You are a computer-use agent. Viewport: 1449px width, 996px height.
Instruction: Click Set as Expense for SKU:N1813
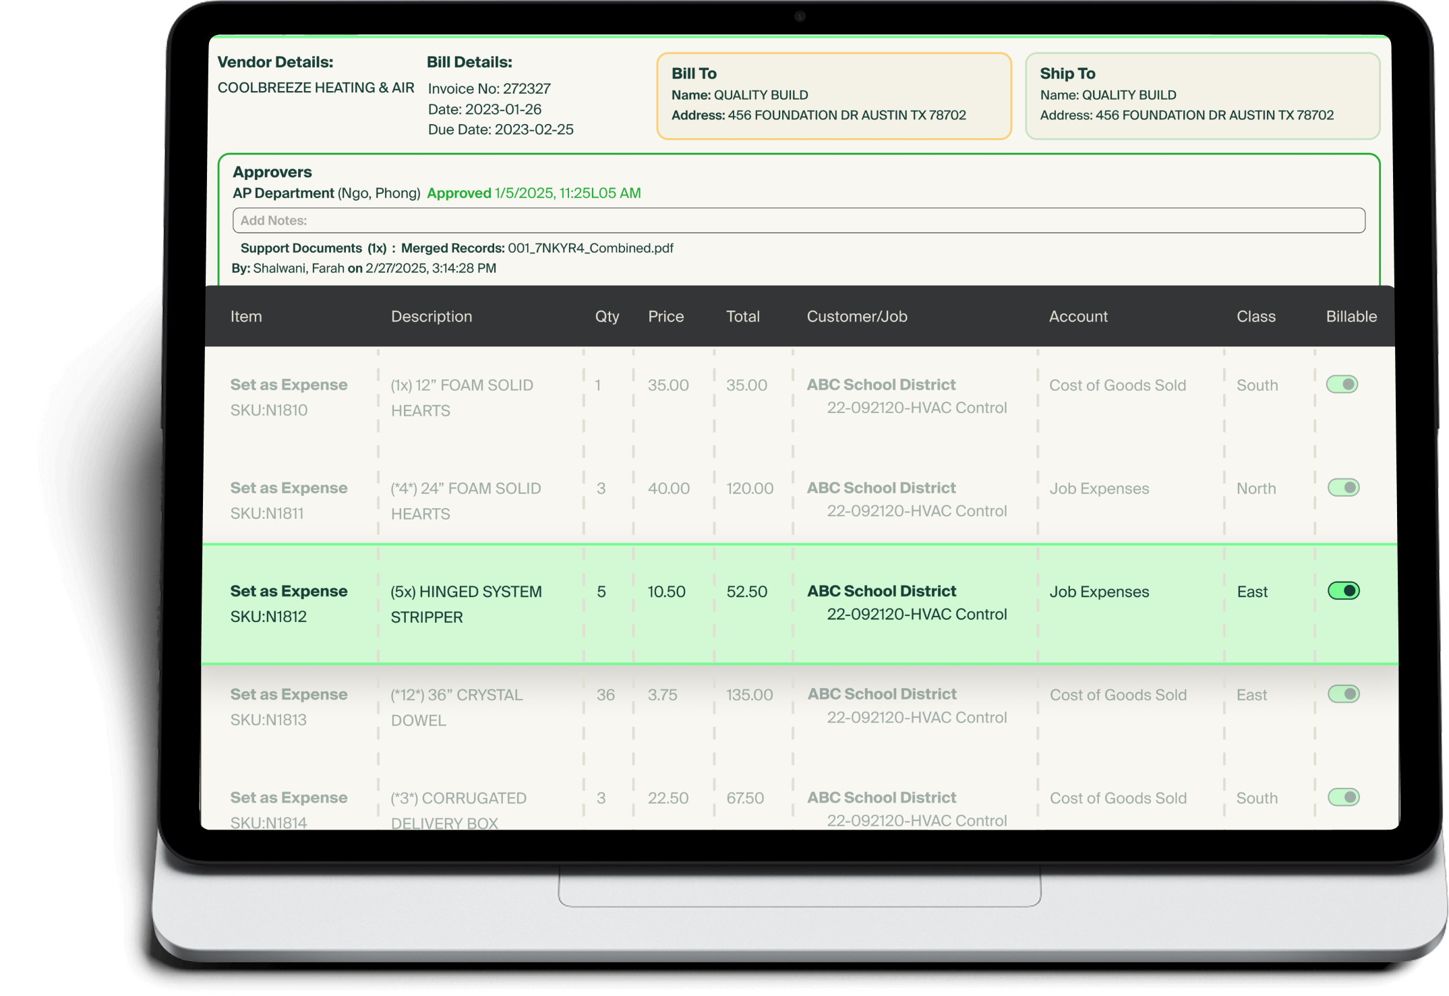[289, 694]
